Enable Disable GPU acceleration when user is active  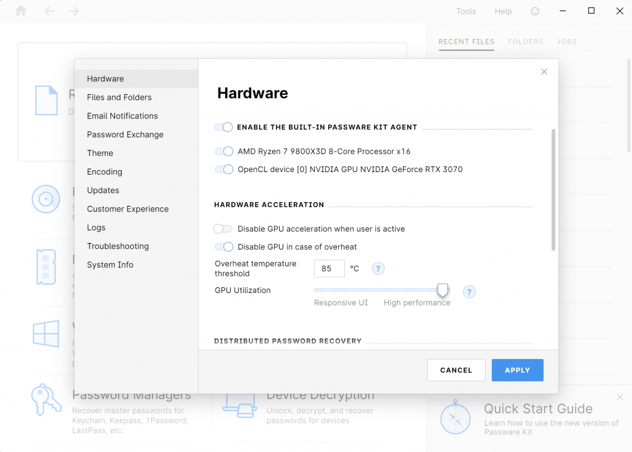click(x=223, y=229)
